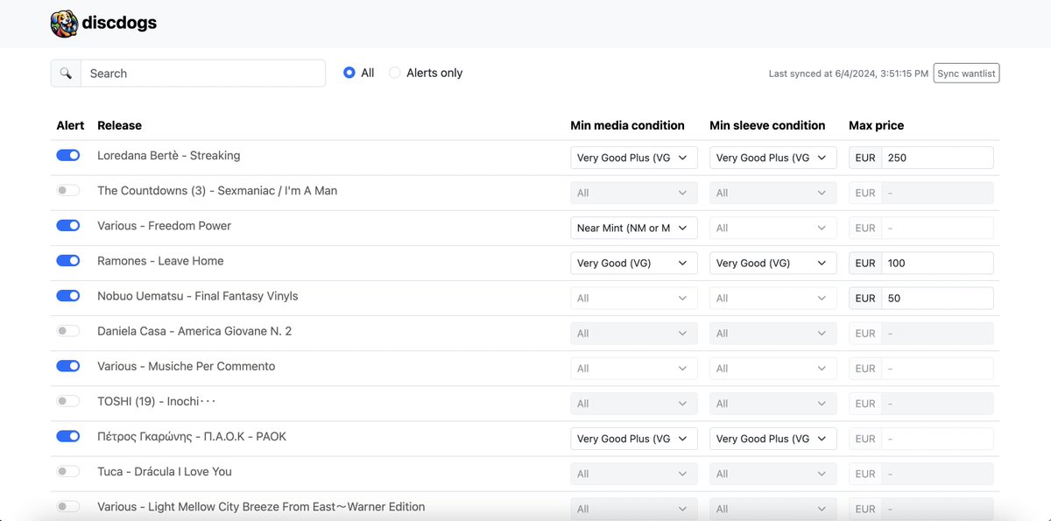This screenshot has width=1051, height=521.
Task: Focus the Search input field
Action: [x=202, y=74]
